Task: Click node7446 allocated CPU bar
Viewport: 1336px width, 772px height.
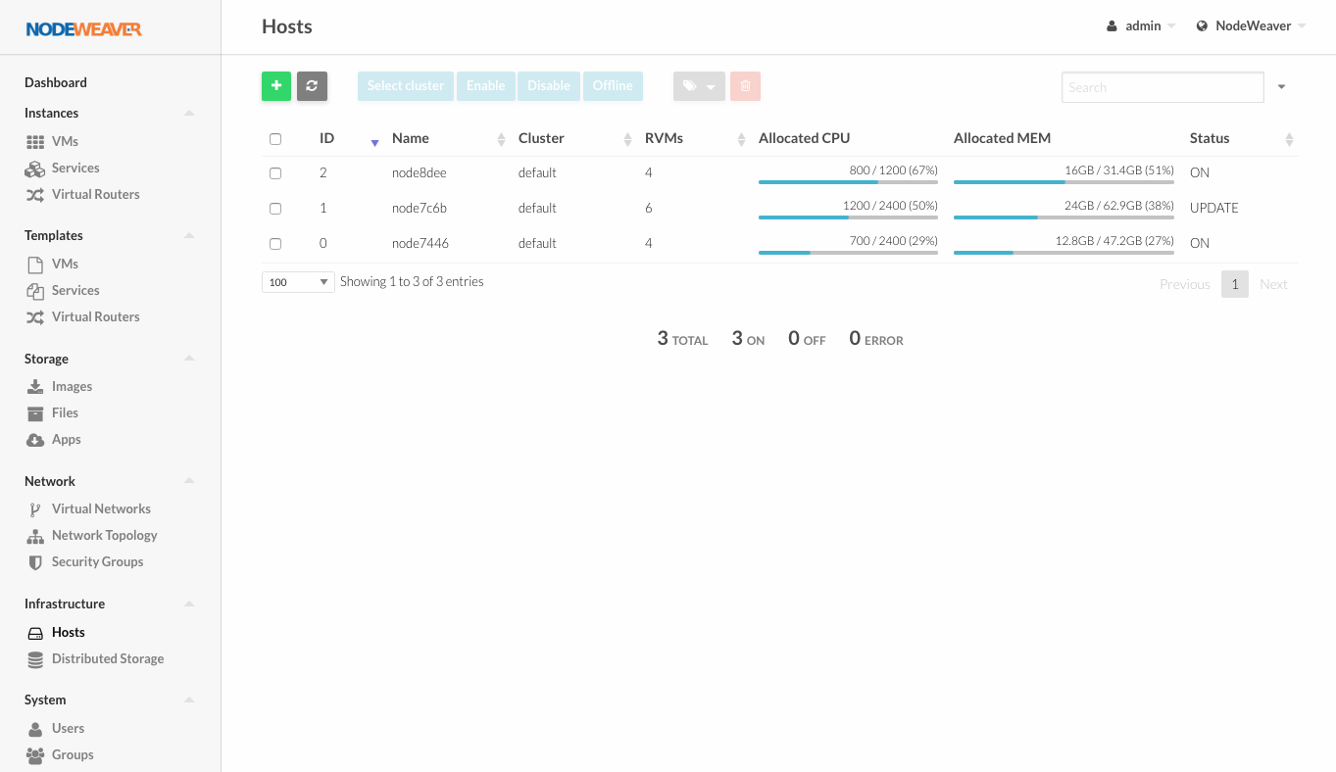Action: point(848,253)
